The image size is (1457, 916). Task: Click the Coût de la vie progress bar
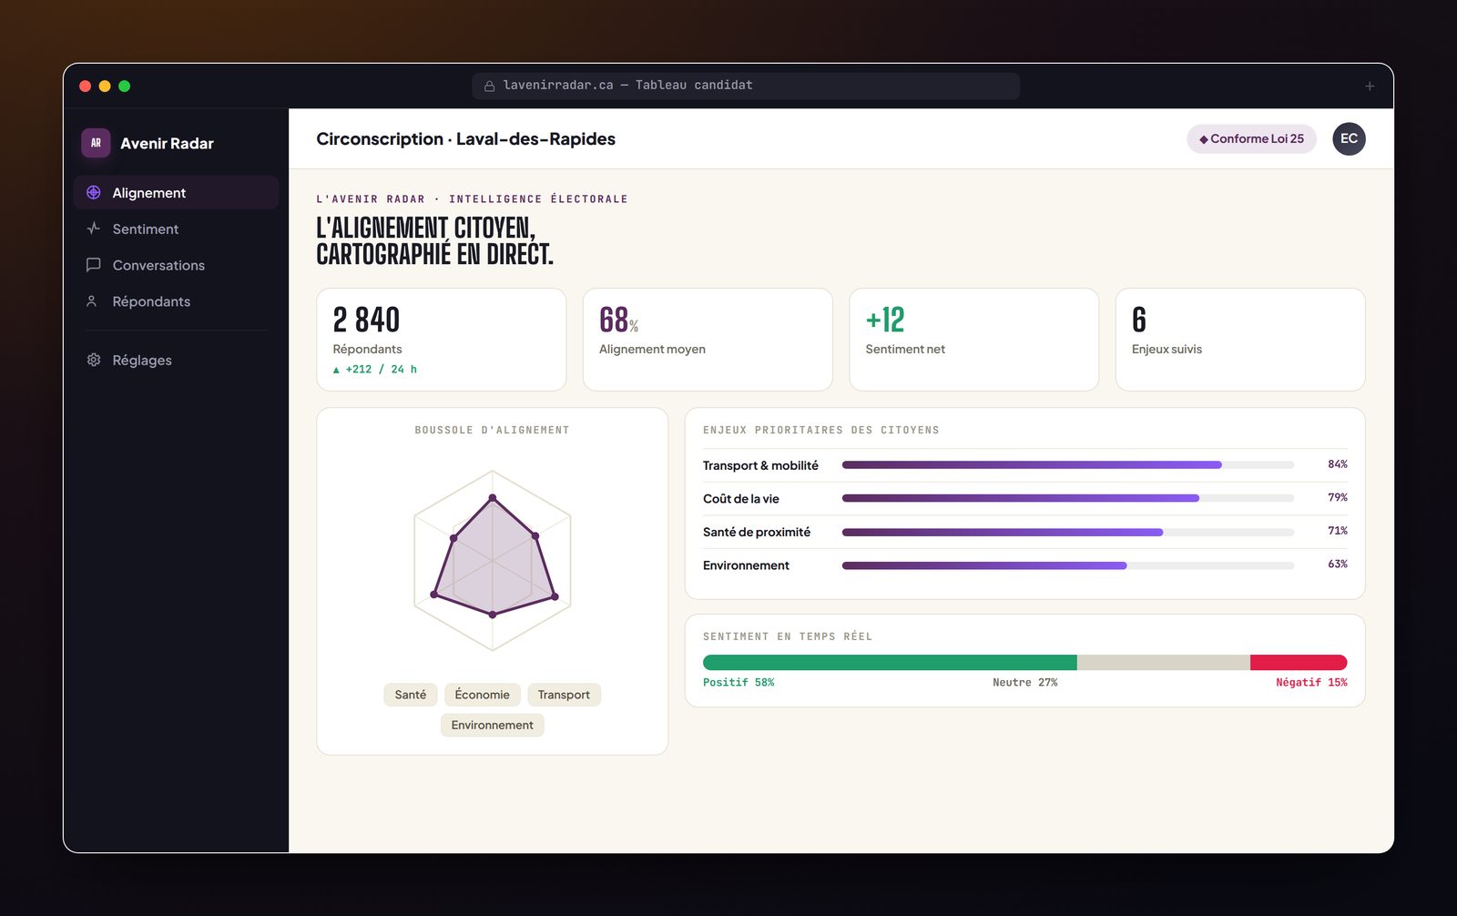(x=1068, y=498)
